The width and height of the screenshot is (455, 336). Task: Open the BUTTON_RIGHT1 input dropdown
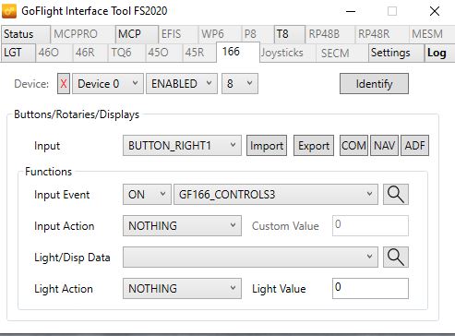[182, 146]
